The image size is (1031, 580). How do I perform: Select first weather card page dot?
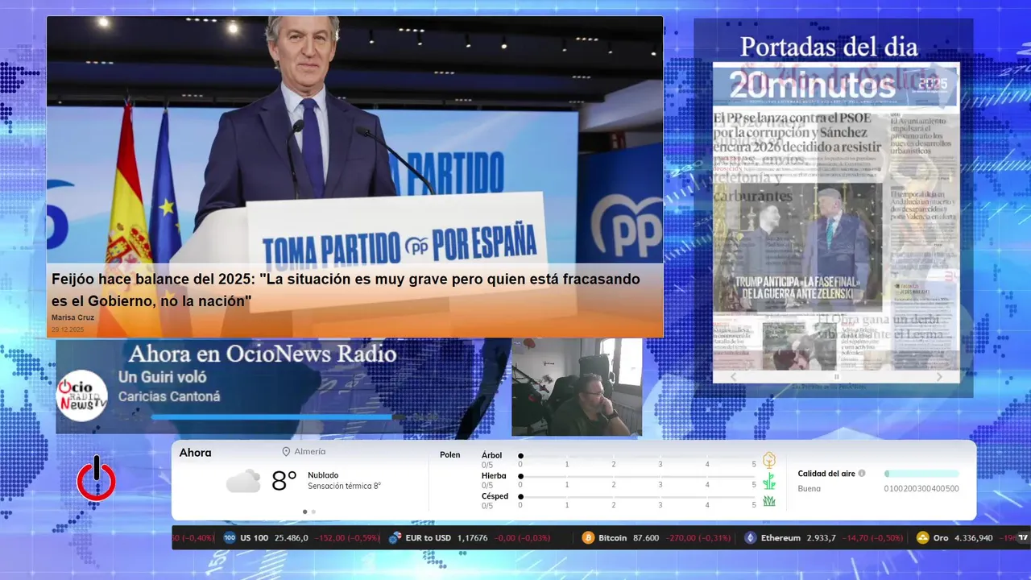pyautogui.click(x=304, y=512)
